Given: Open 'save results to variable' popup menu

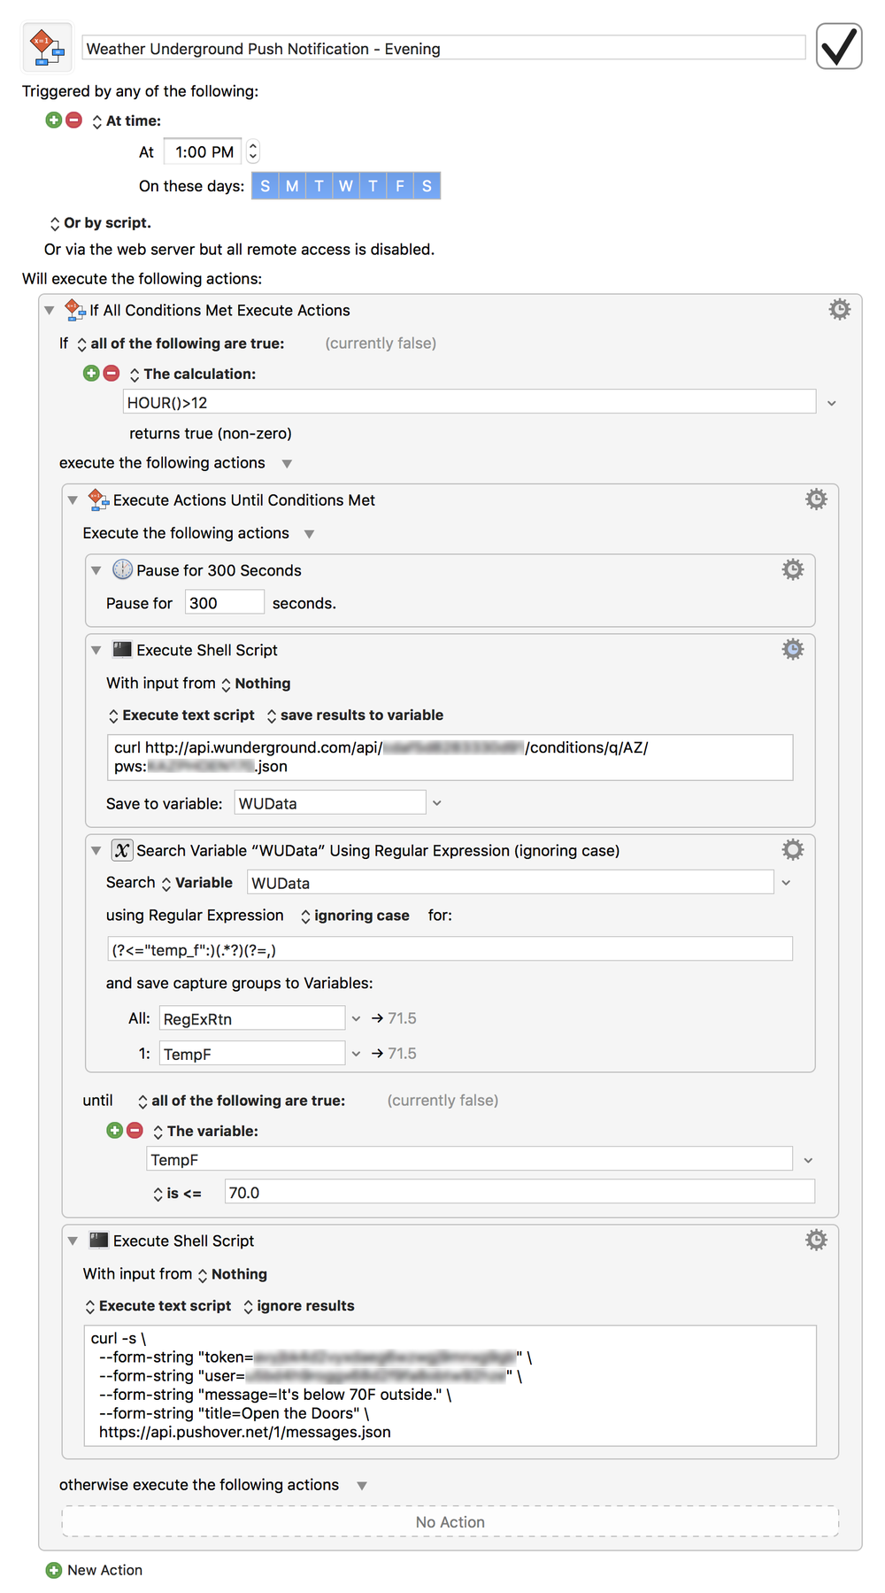Looking at the screenshot, I should point(354,715).
